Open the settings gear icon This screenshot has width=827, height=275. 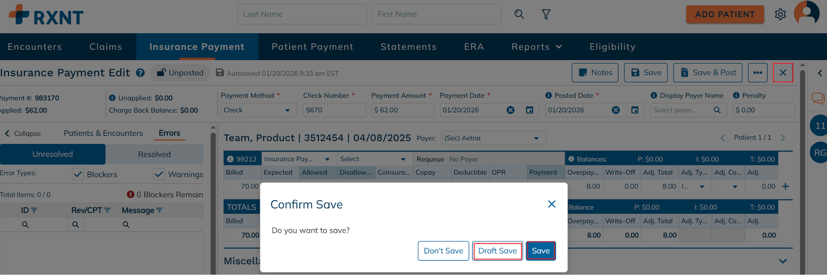click(x=780, y=15)
